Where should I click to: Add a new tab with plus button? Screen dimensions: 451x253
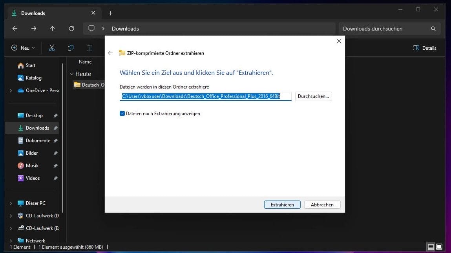[110, 13]
